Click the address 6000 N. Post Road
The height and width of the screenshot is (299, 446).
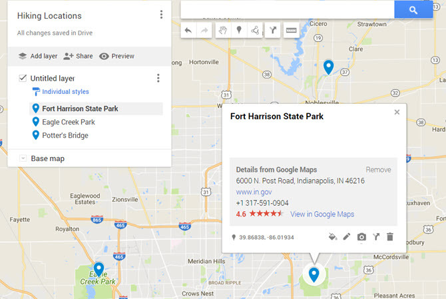pyautogui.click(x=300, y=181)
